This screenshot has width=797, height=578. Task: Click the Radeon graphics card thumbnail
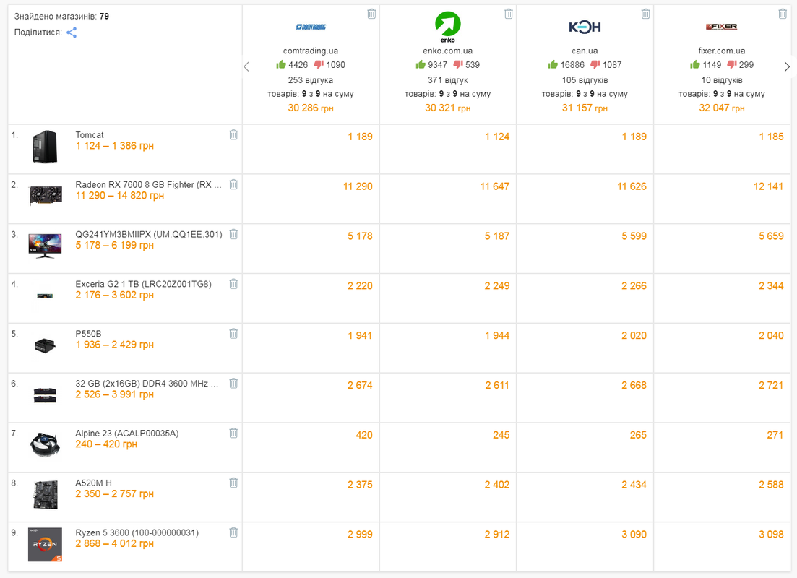click(46, 196)
